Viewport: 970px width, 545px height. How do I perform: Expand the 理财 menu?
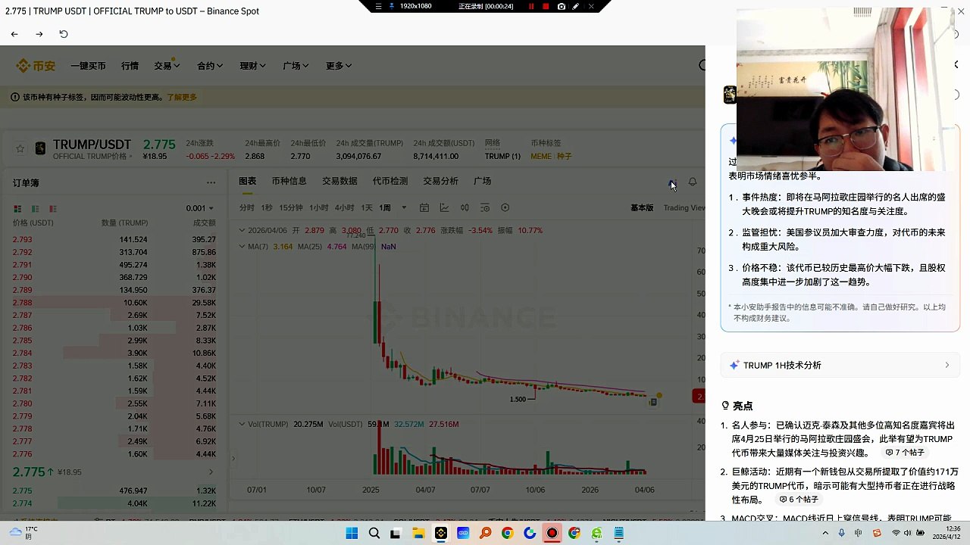point(252,66)
